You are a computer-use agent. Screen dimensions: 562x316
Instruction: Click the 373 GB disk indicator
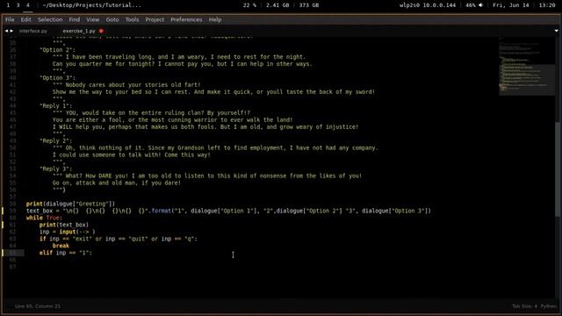point(309,5)
